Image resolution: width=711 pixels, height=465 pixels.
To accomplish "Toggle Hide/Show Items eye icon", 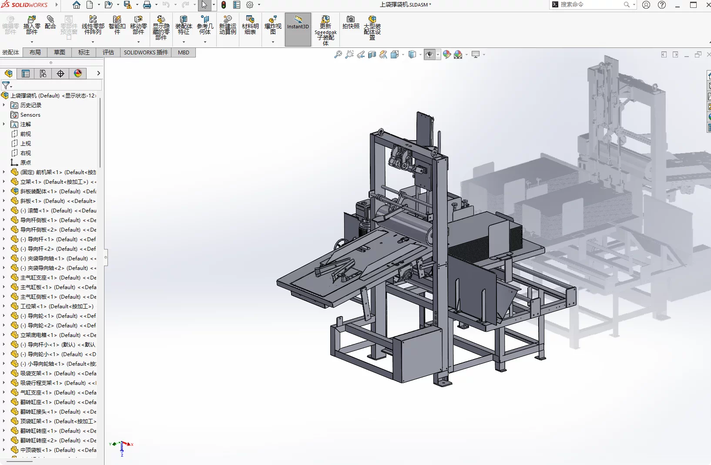I will 429,54.
